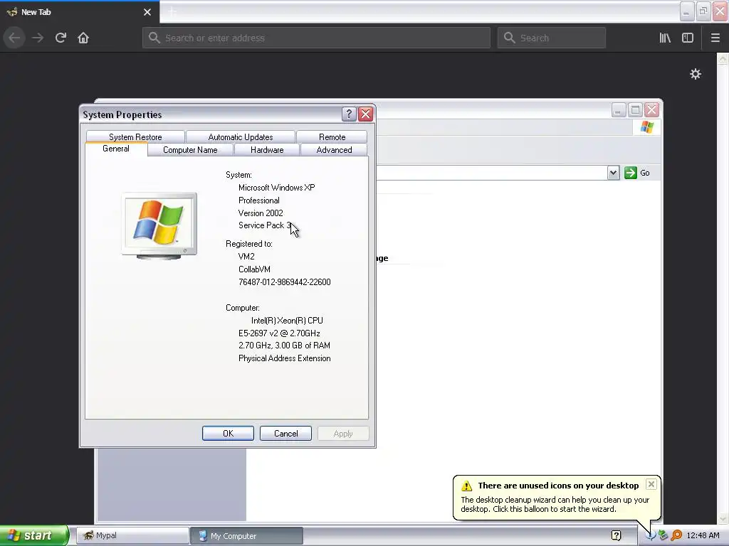729x546 pixels.
Task: Switch to the System Restore tab
Action: click(135, 137)
